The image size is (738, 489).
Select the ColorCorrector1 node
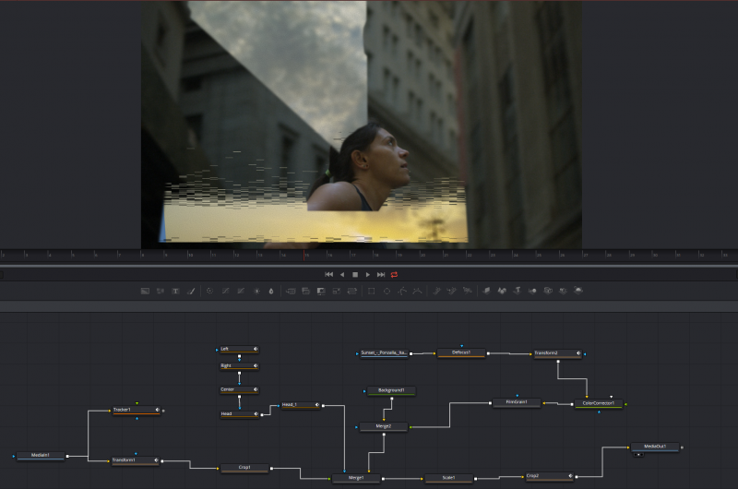tap(596, 403)
